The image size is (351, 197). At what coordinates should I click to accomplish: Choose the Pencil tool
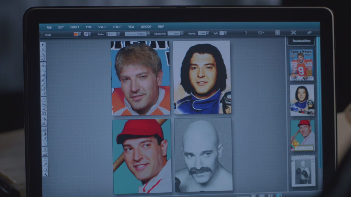tap(43, 84)
